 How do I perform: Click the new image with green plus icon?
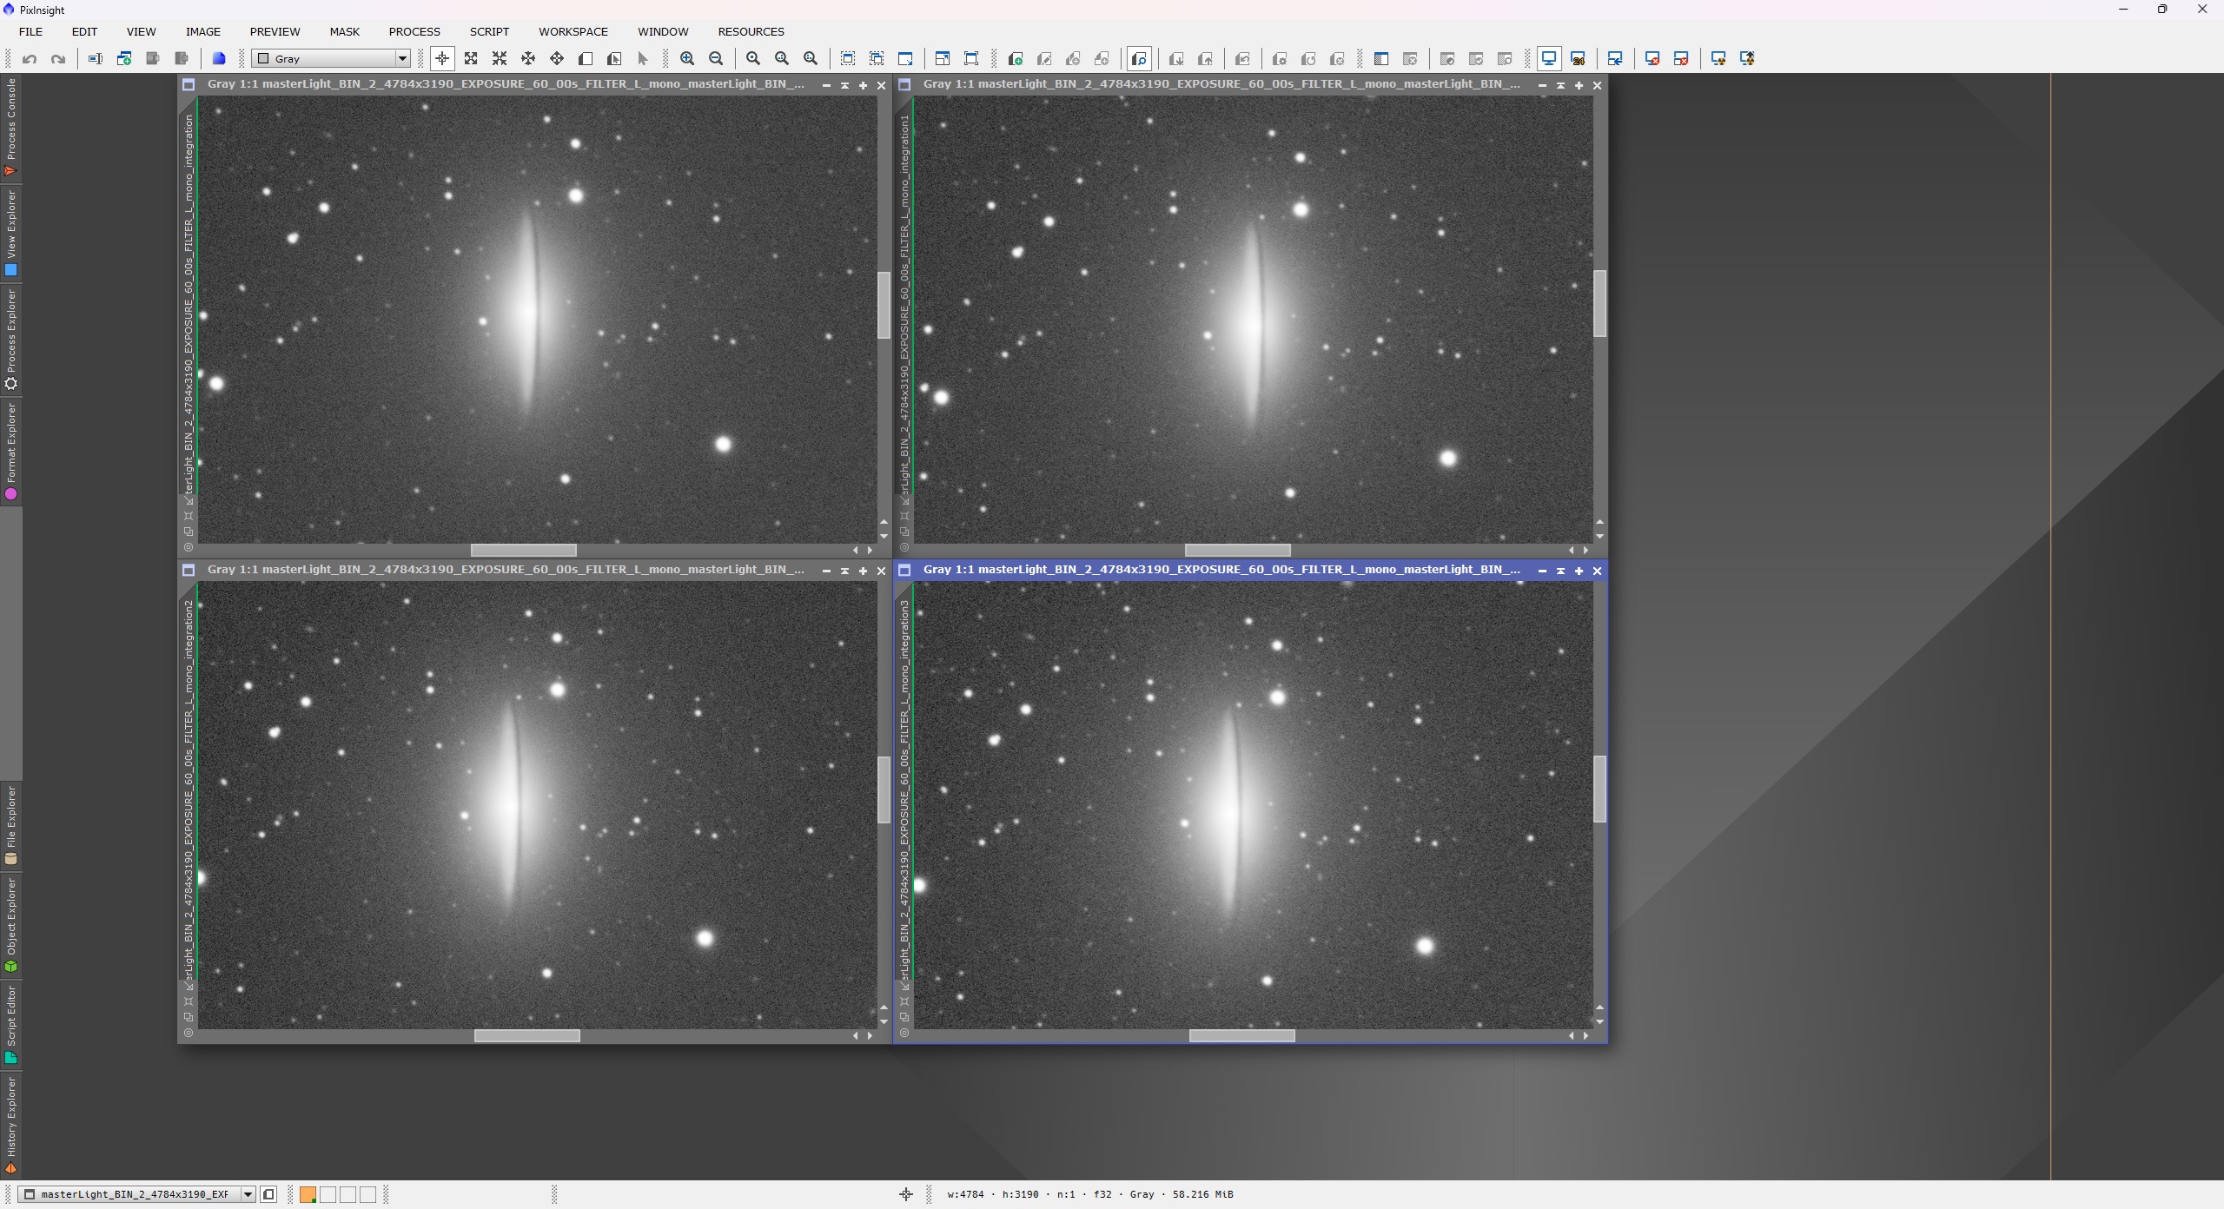124,58
